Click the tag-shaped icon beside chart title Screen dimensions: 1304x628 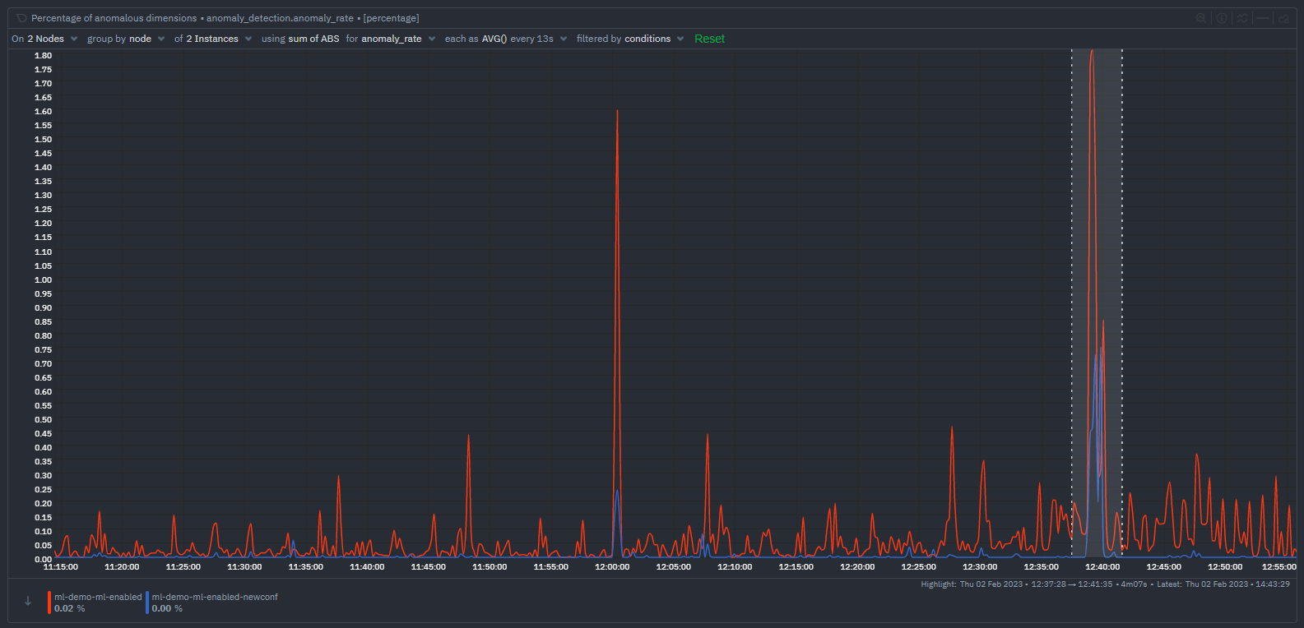21,18
